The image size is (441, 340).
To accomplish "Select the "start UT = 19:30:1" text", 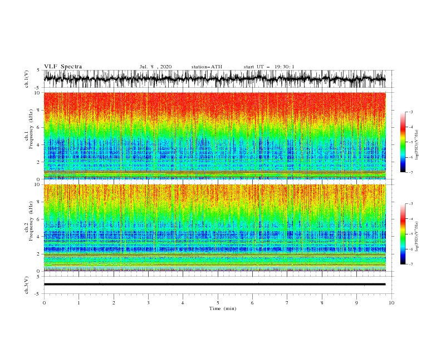I will tap(269, 67).
